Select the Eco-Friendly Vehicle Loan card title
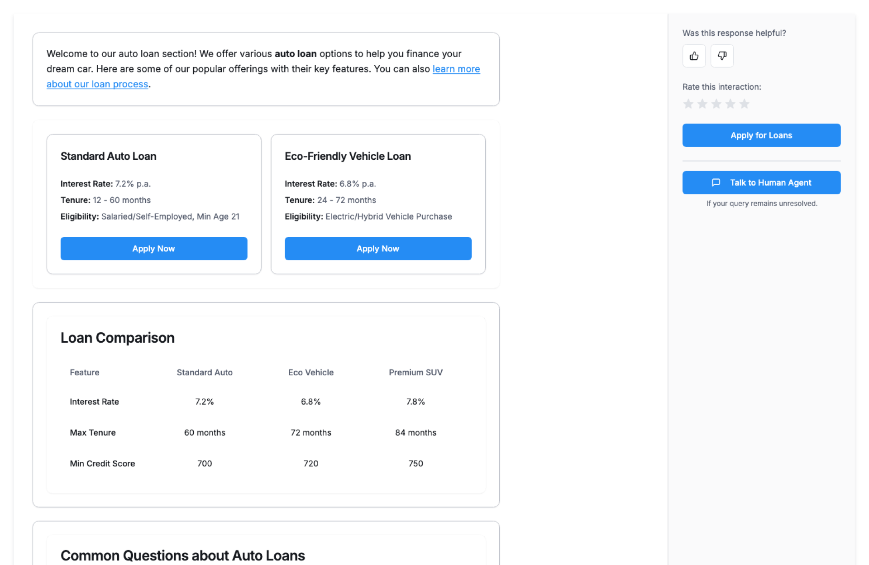Viewport: 869px width, 565px height. coord(348,156)
